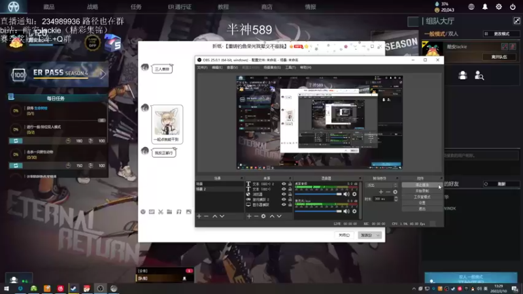Toggle lock on display capture source

(x=290, y=204)
